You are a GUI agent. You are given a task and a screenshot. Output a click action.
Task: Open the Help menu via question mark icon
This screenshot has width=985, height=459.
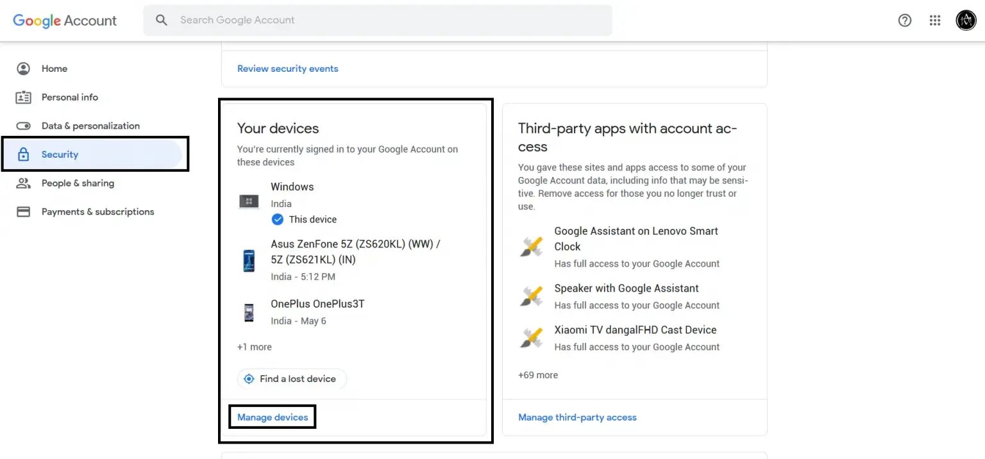pos(904,20)
